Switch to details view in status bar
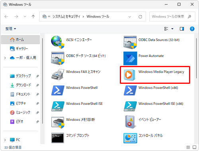This screenshot has width=199, height=151. click(188, 147)
